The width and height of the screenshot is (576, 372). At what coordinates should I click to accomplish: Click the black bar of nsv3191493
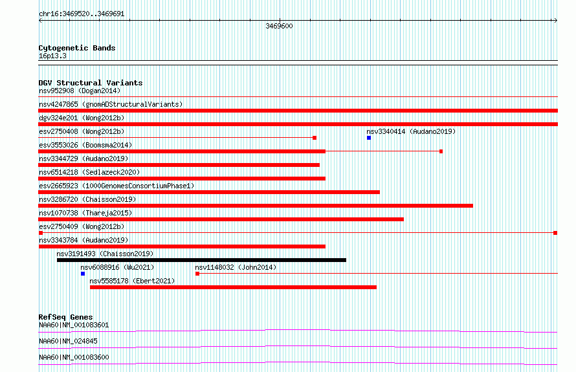click(x=201, y=260)
